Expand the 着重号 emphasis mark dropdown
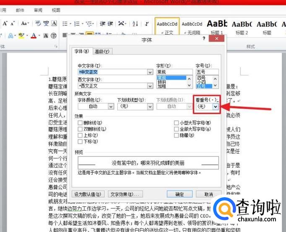The height and width of the screenshot is (232, 286). click(x=216, y=107)
